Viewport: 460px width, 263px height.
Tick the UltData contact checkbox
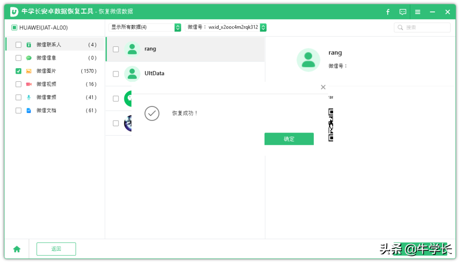click(116, 74)
